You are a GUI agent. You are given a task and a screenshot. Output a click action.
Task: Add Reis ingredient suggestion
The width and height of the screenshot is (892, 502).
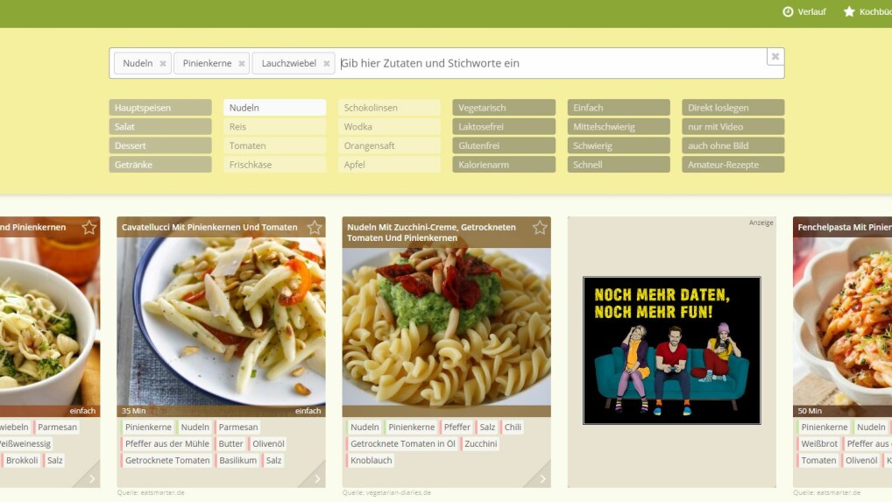[x=275, y=126]
